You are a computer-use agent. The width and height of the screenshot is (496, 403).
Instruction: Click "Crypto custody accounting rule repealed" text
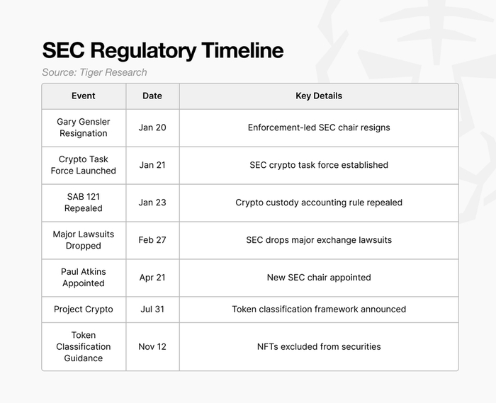pyautogui.click(x=319, y=203)
